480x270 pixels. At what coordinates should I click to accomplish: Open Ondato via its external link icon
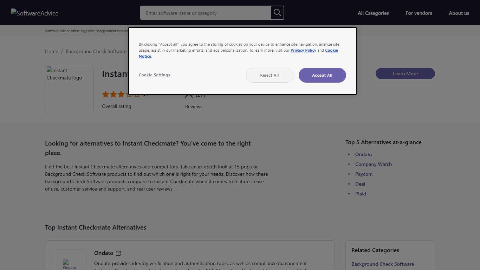click(118, 253)
